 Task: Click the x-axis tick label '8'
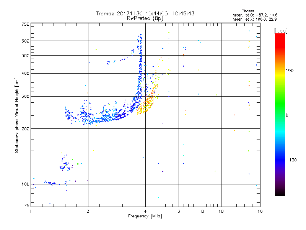click(203, 211)
